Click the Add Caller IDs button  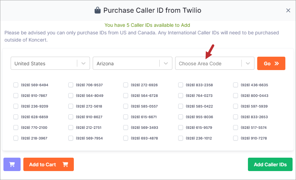click(x=270, y=164)
